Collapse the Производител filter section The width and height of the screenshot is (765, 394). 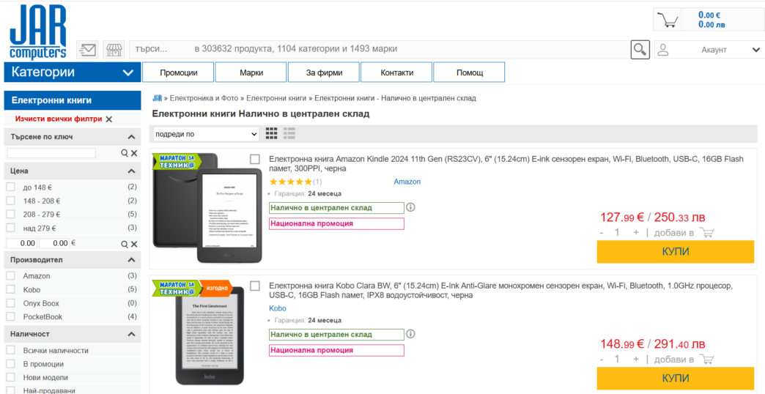click(131, 260)
